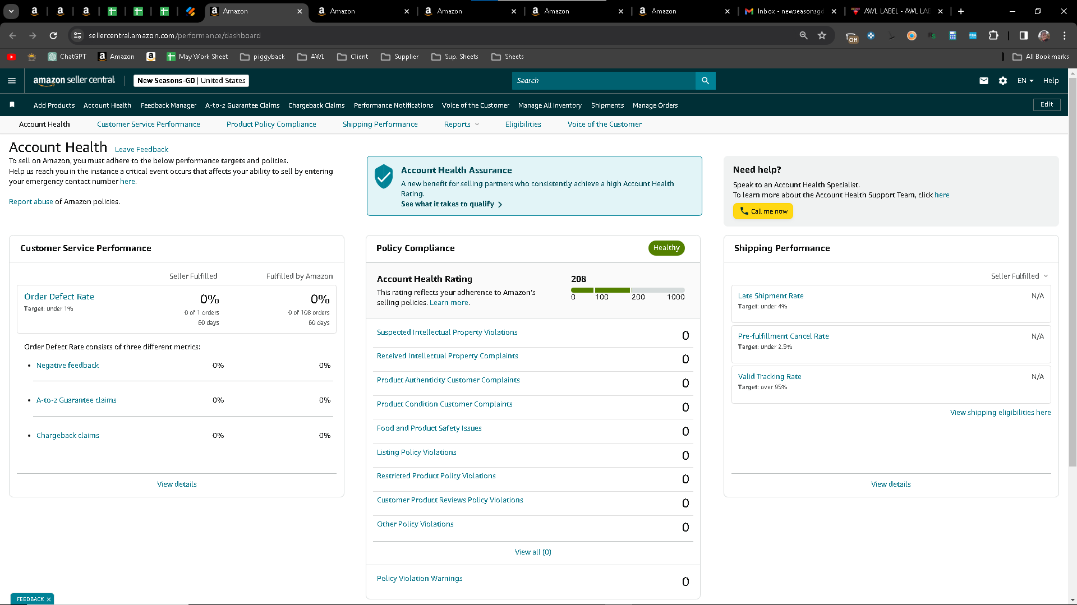1077x605 pixels.
Task: Click the browser address bar URL
Action: pyautogui.click(x=174, y=35)
